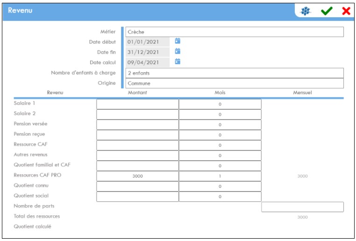Click the Mensuel column header

pos(302,92)
